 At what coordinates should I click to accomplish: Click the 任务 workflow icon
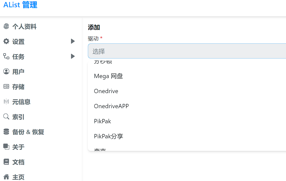click(x=6, y=56)
